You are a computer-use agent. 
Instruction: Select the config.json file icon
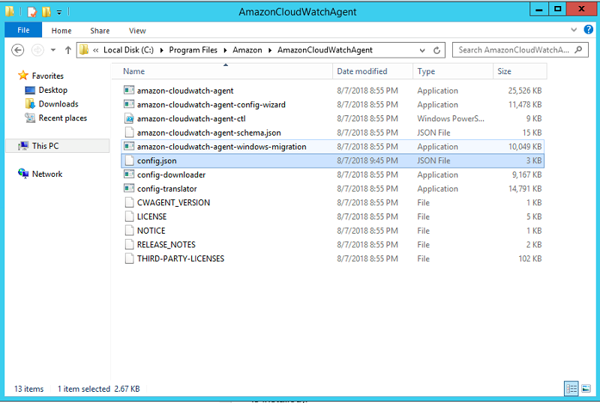point(129,160)
